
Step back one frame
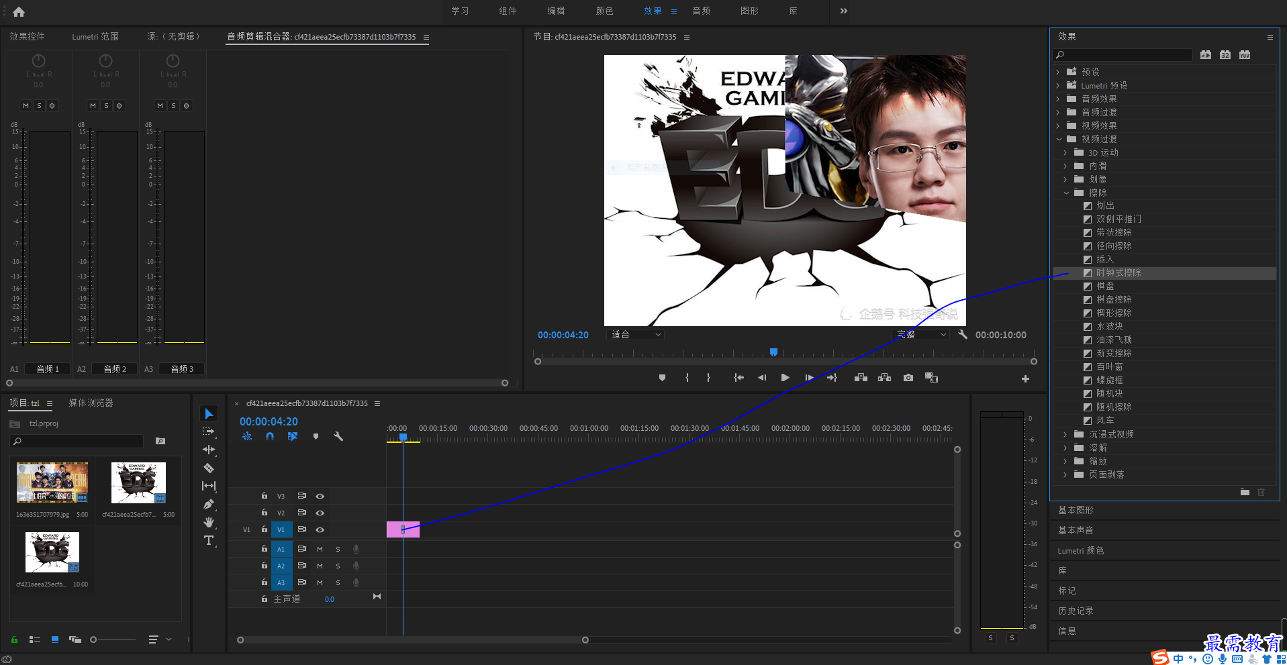coord(762,378)
